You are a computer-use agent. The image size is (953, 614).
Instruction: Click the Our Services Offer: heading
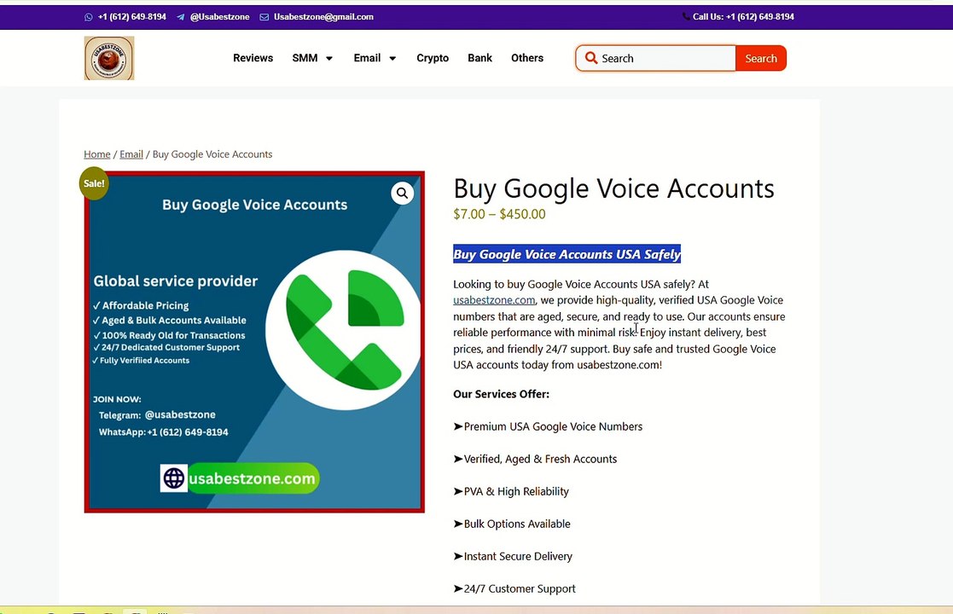point(502,394)
